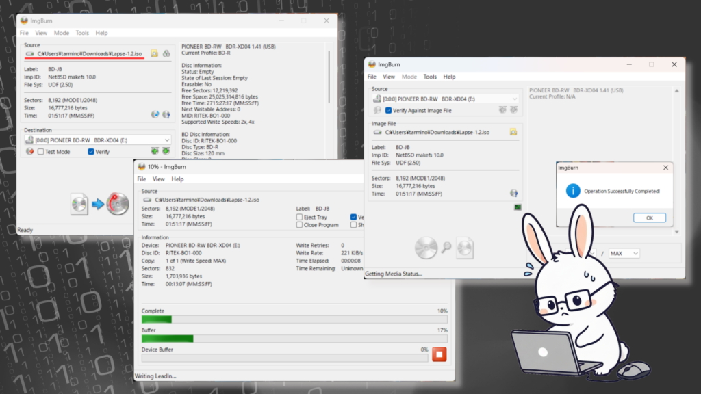Click ImgBurn app icon in verify window title
The height and width of the screenshot is (394, 701).
click(x=372, y=64)
